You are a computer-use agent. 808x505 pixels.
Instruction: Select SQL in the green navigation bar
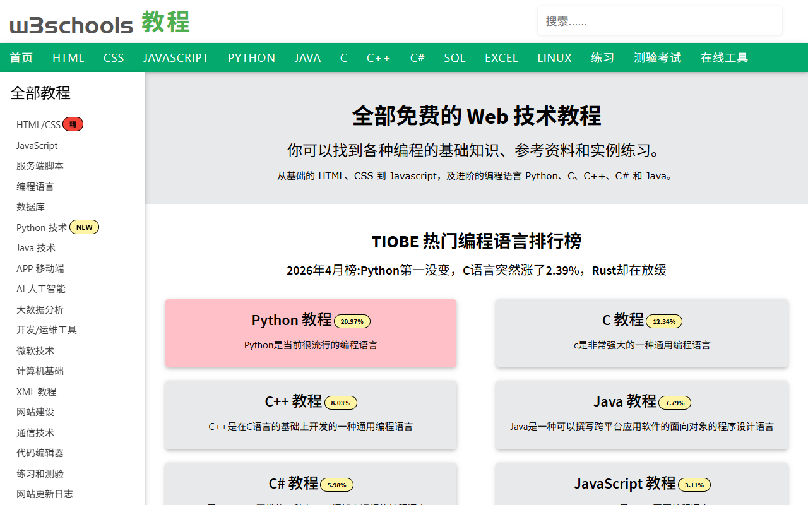coord(454,58)
